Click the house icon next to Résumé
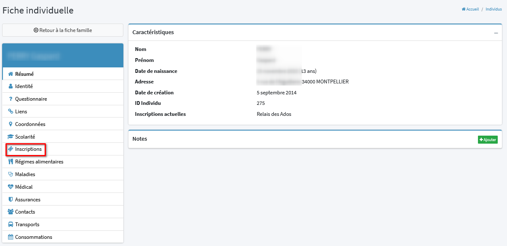Image resolution: width=507 pixels, height=246 pixels. pos(11,74)
